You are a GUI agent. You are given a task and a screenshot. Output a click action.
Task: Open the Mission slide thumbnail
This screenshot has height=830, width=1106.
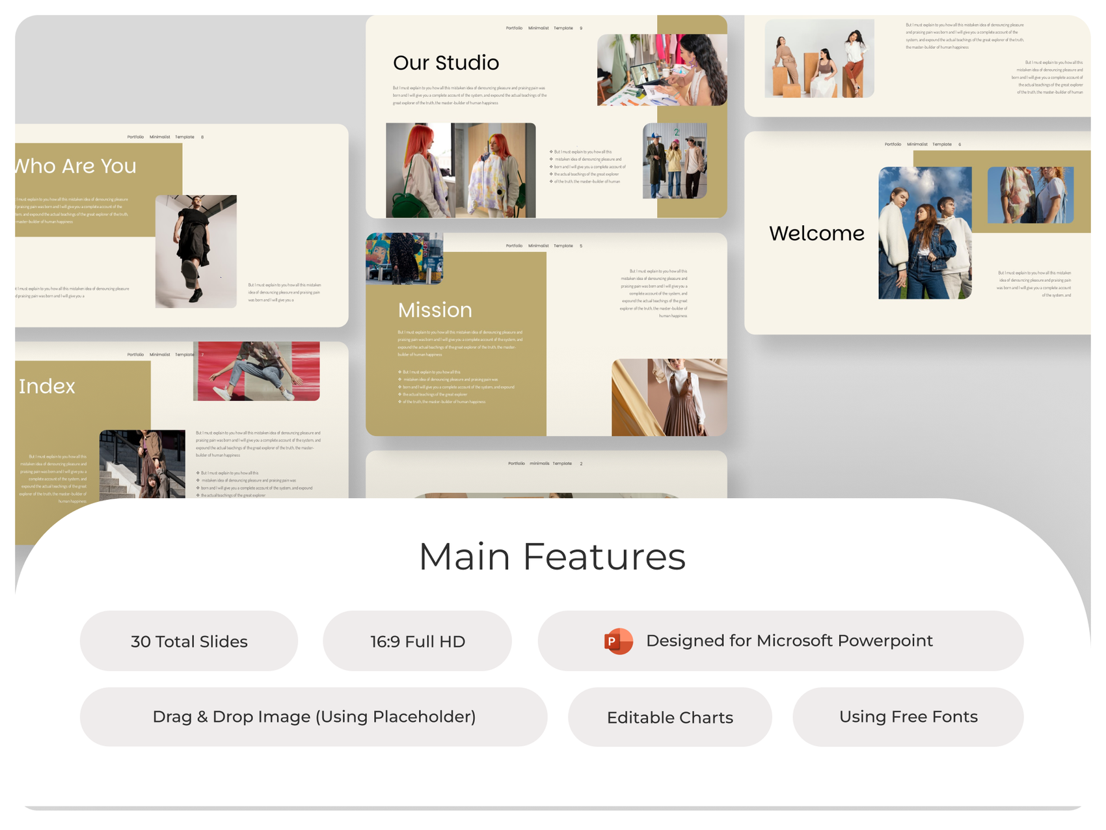click(546, 335)
